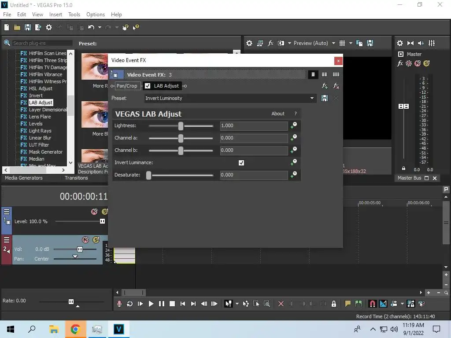Viewport: 451px width, 338px height.
Task: Open the Normal Edit Tool dropdown arrow
Action: point(237,304)
